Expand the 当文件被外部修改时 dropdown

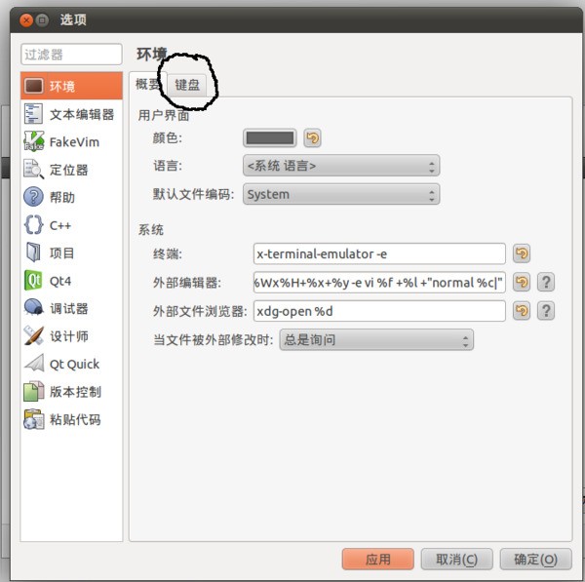376,340
